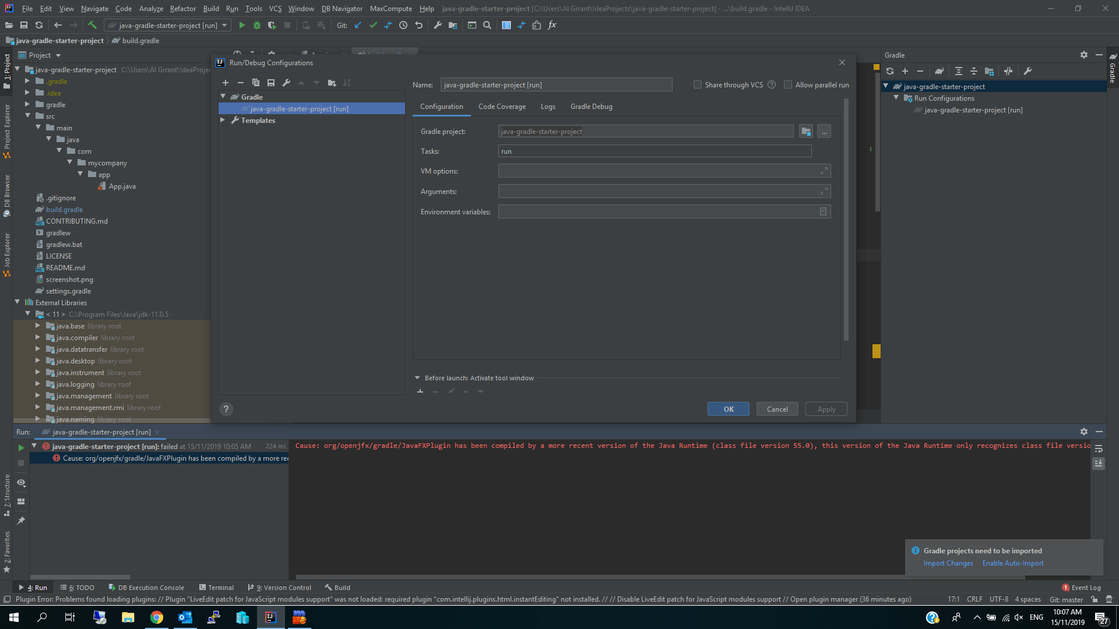Viewport: 1119px width, 629px height.
Task: Build project with the hammer icon
Action: (92, 25)
